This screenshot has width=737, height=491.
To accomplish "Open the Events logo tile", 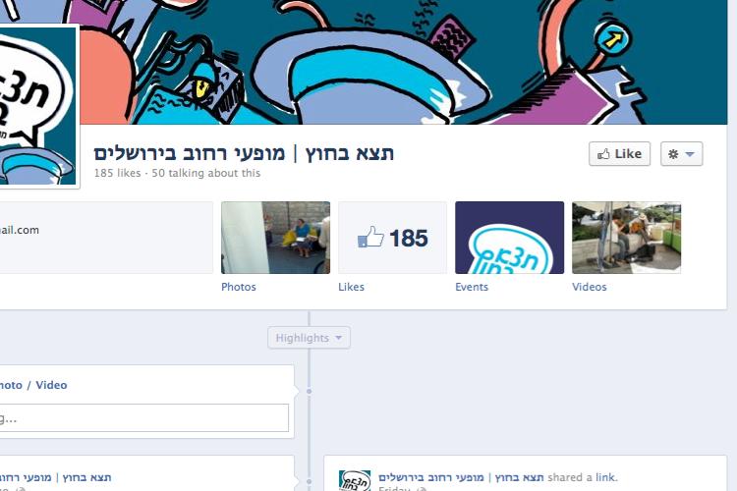I will pos(509,238).
